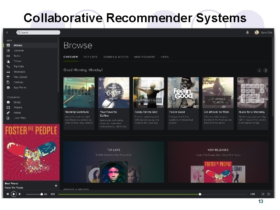Switch to the Overview tab
The width and height of the screenshot is (280, 210).
click(71, 57)
